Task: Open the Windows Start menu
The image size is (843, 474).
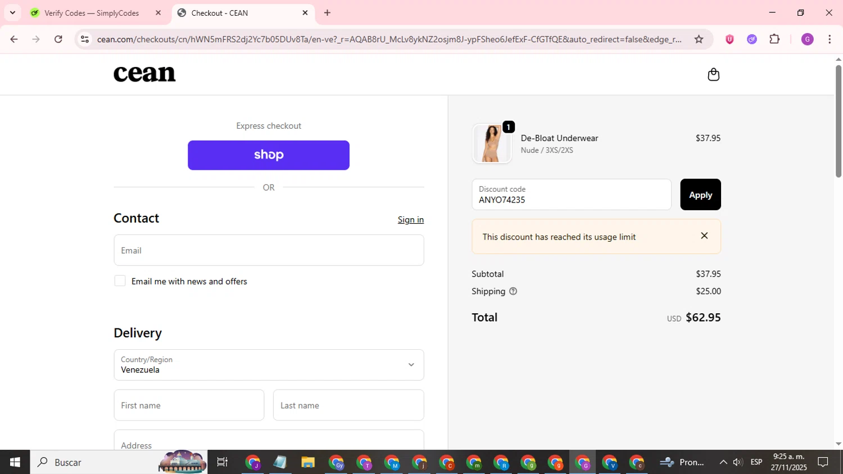Action: pos(15,462)
